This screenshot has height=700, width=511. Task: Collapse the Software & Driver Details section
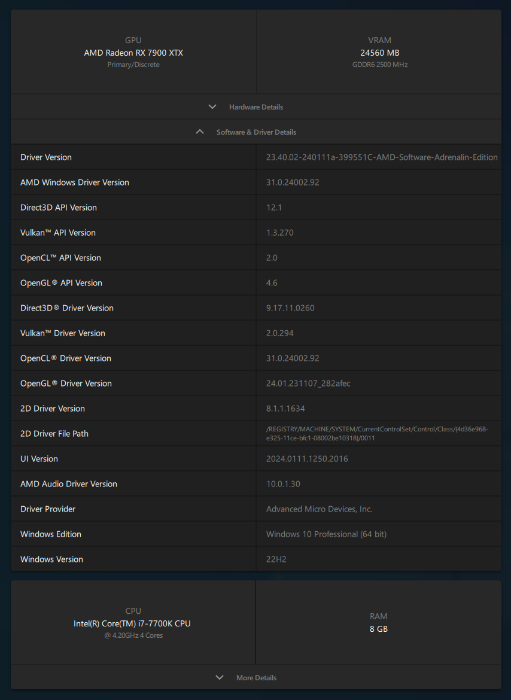click(x=255, y=132)
